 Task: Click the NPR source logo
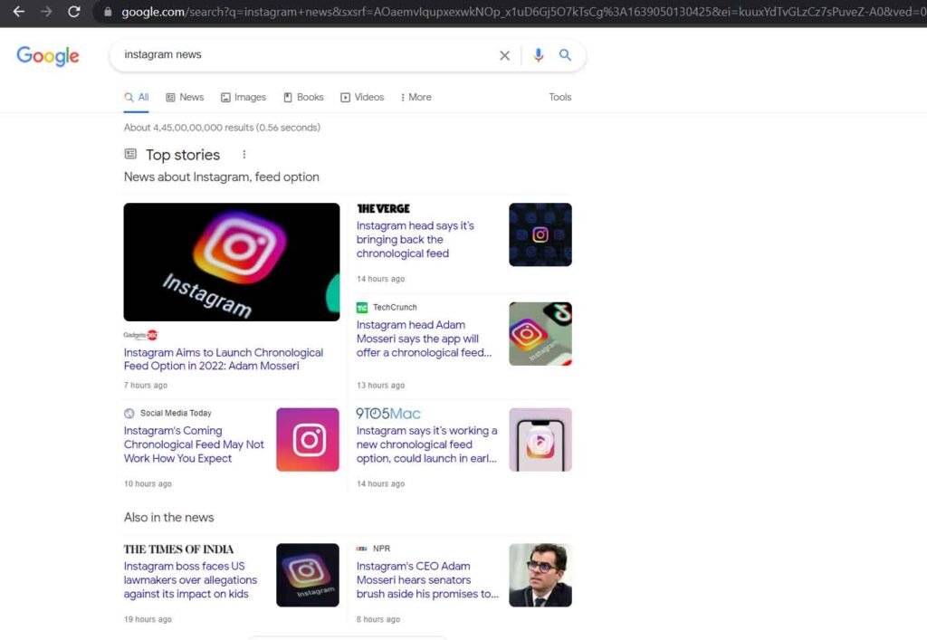click(x=362, y=549)
